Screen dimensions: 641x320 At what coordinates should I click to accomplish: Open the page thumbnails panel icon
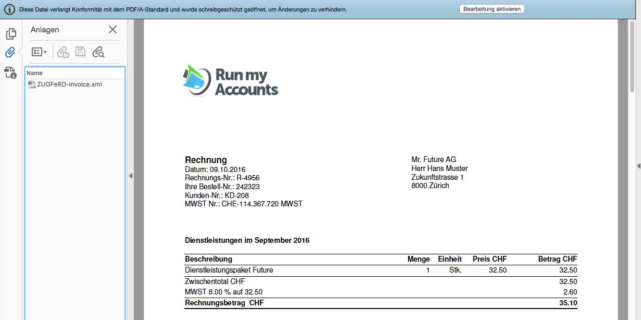(x=10, y=34)
